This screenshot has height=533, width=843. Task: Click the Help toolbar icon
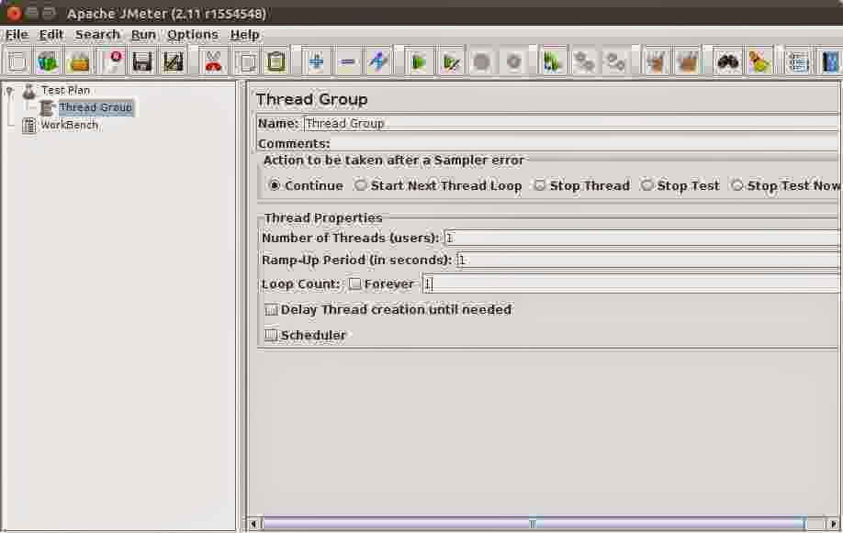click(830, 62)
